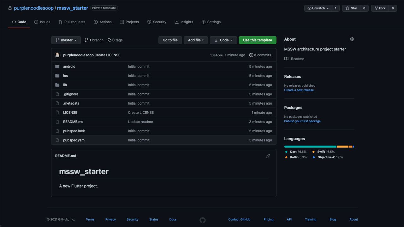404x227 pixels.
Task: Open the About section gear settings
Action: [352, 39]
